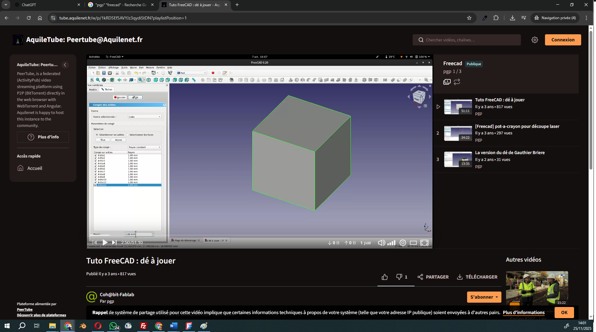
Task: Play the video in the player
Action: click(x=105, y=242)
